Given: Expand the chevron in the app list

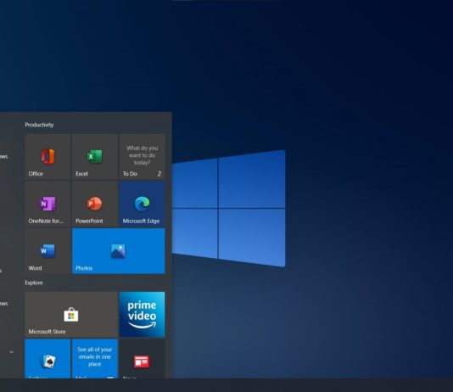Looking at the screenshot, I should click(x=12, y=352).
